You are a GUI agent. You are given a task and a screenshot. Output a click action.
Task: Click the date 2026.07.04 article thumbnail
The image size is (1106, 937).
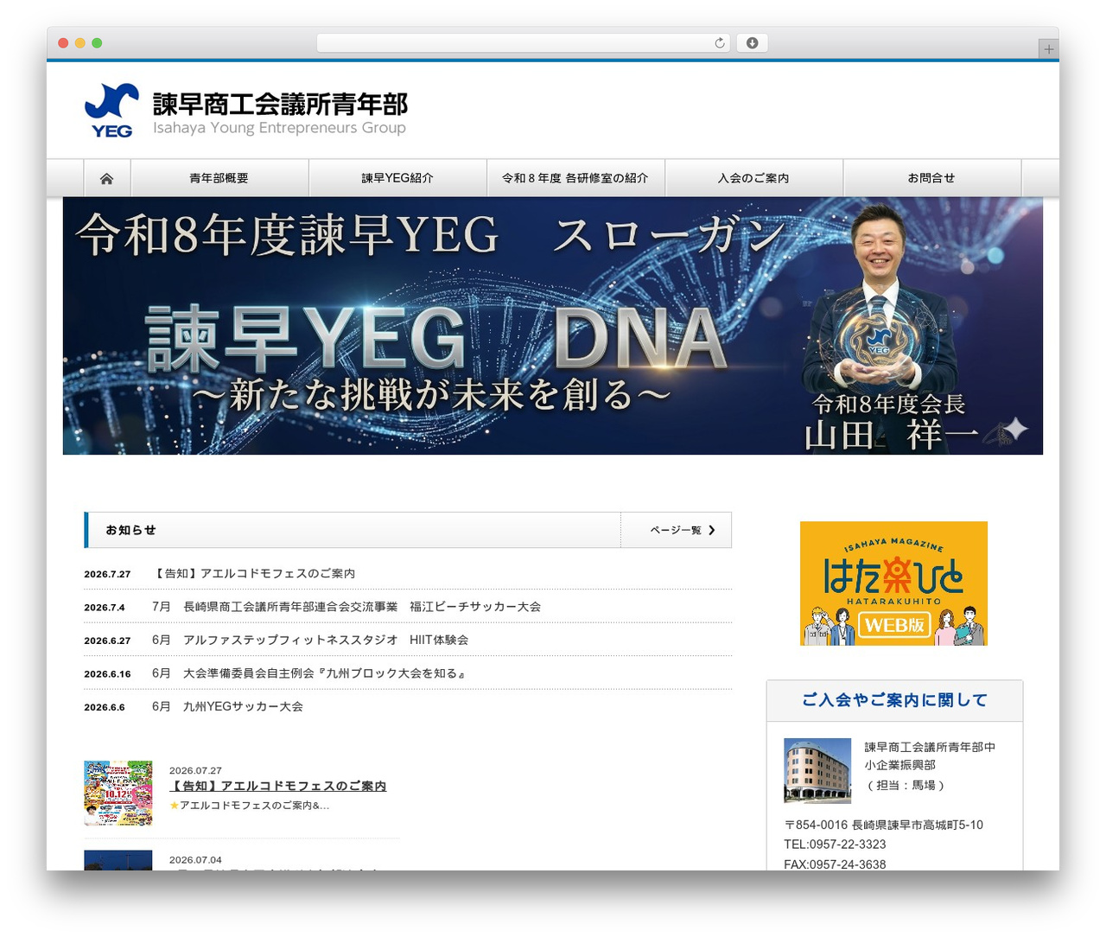(118, 860)
